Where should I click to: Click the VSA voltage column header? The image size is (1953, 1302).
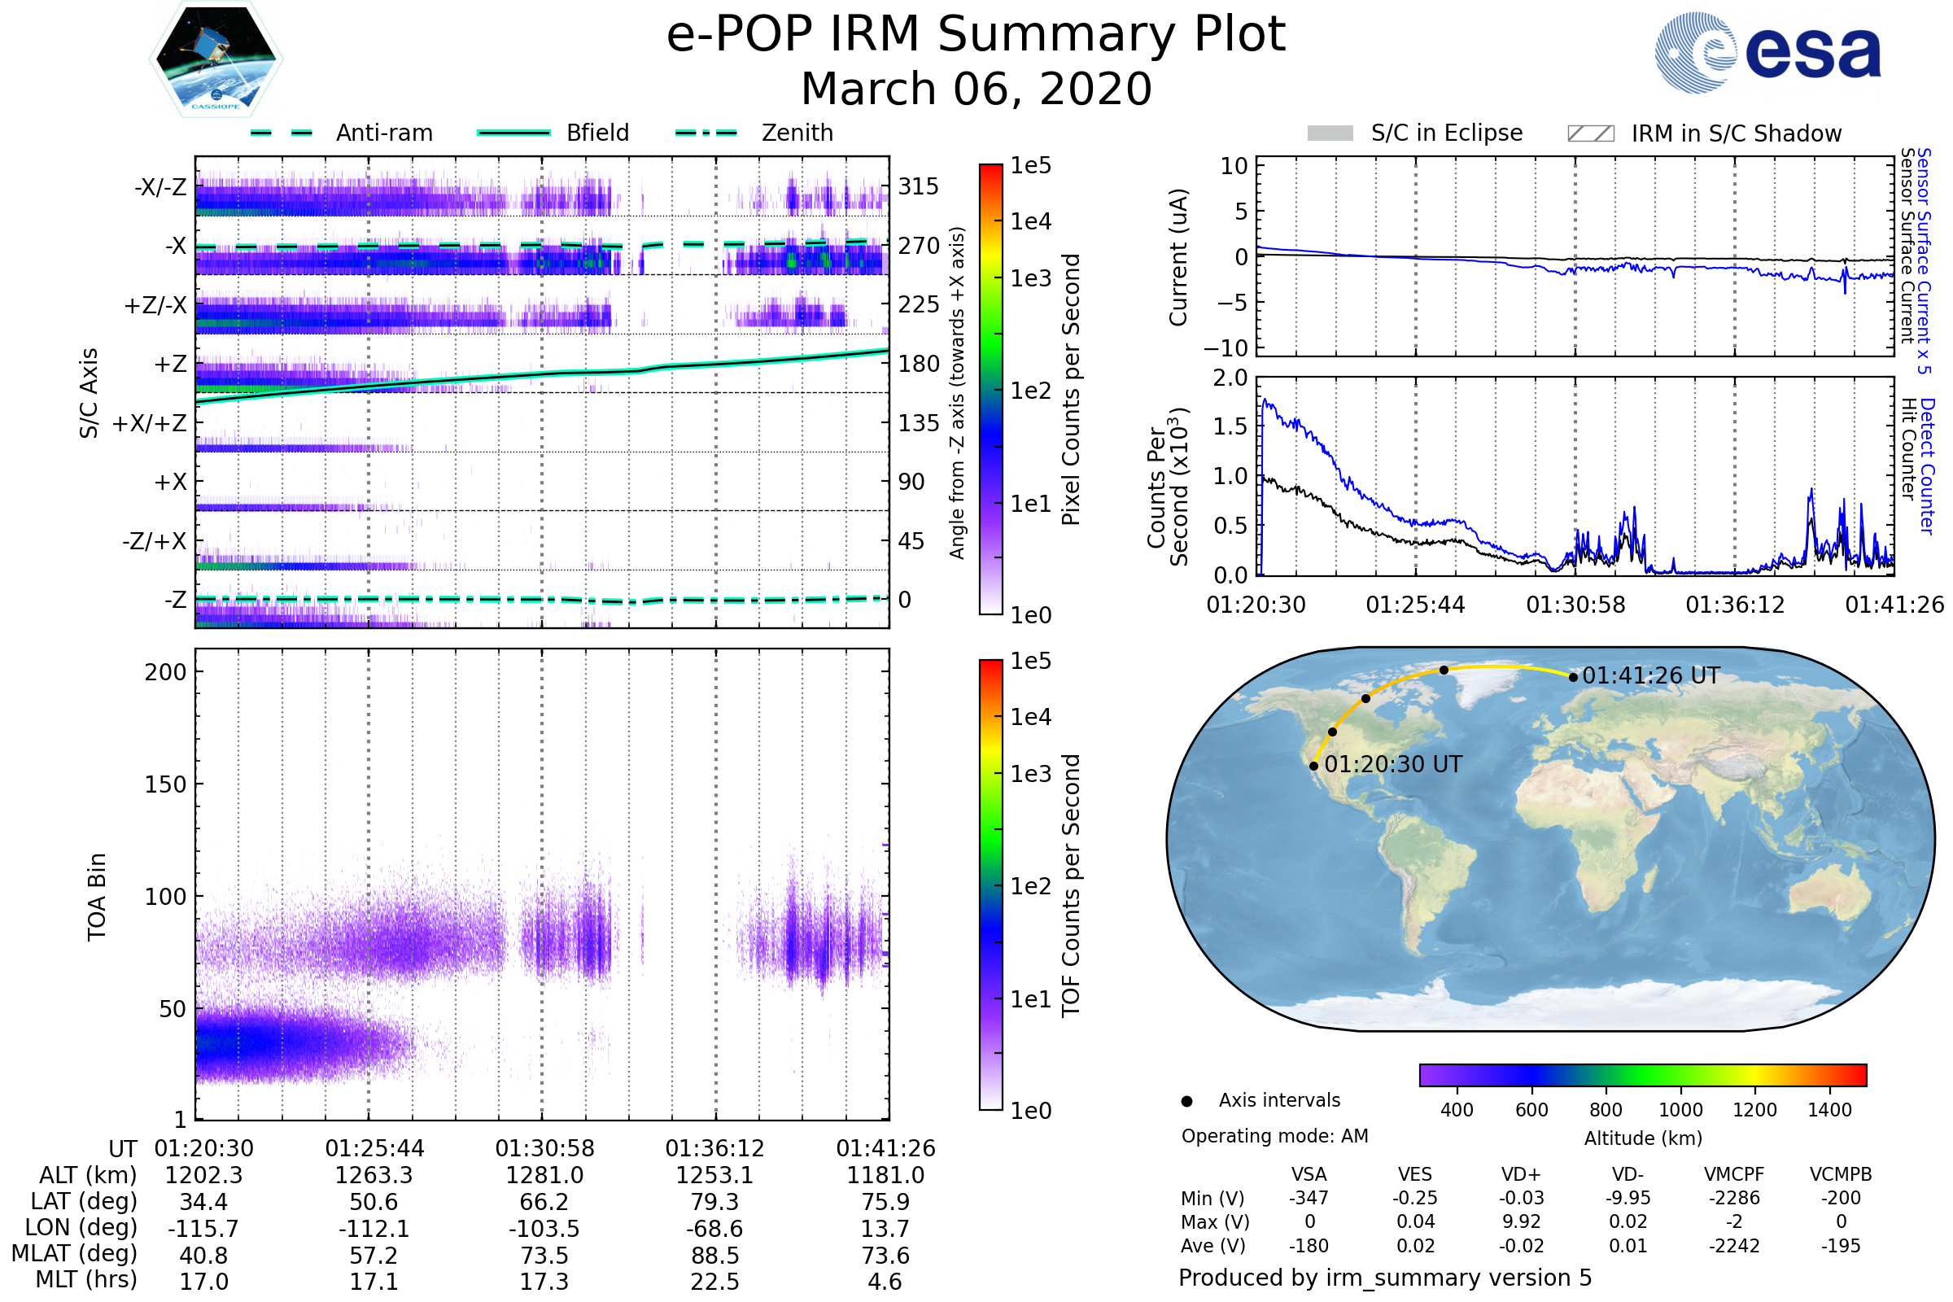click(x=1309, y=1174)
